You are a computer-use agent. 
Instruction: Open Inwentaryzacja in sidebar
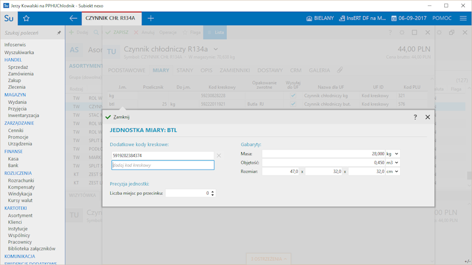coord(24,115)
